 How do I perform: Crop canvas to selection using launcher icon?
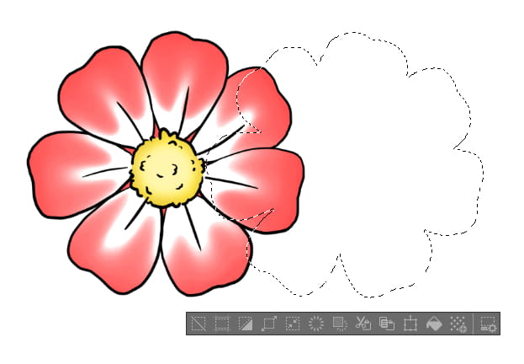click(x=222, y=323)
